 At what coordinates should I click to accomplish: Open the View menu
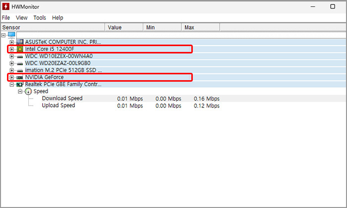pos(21,18)
